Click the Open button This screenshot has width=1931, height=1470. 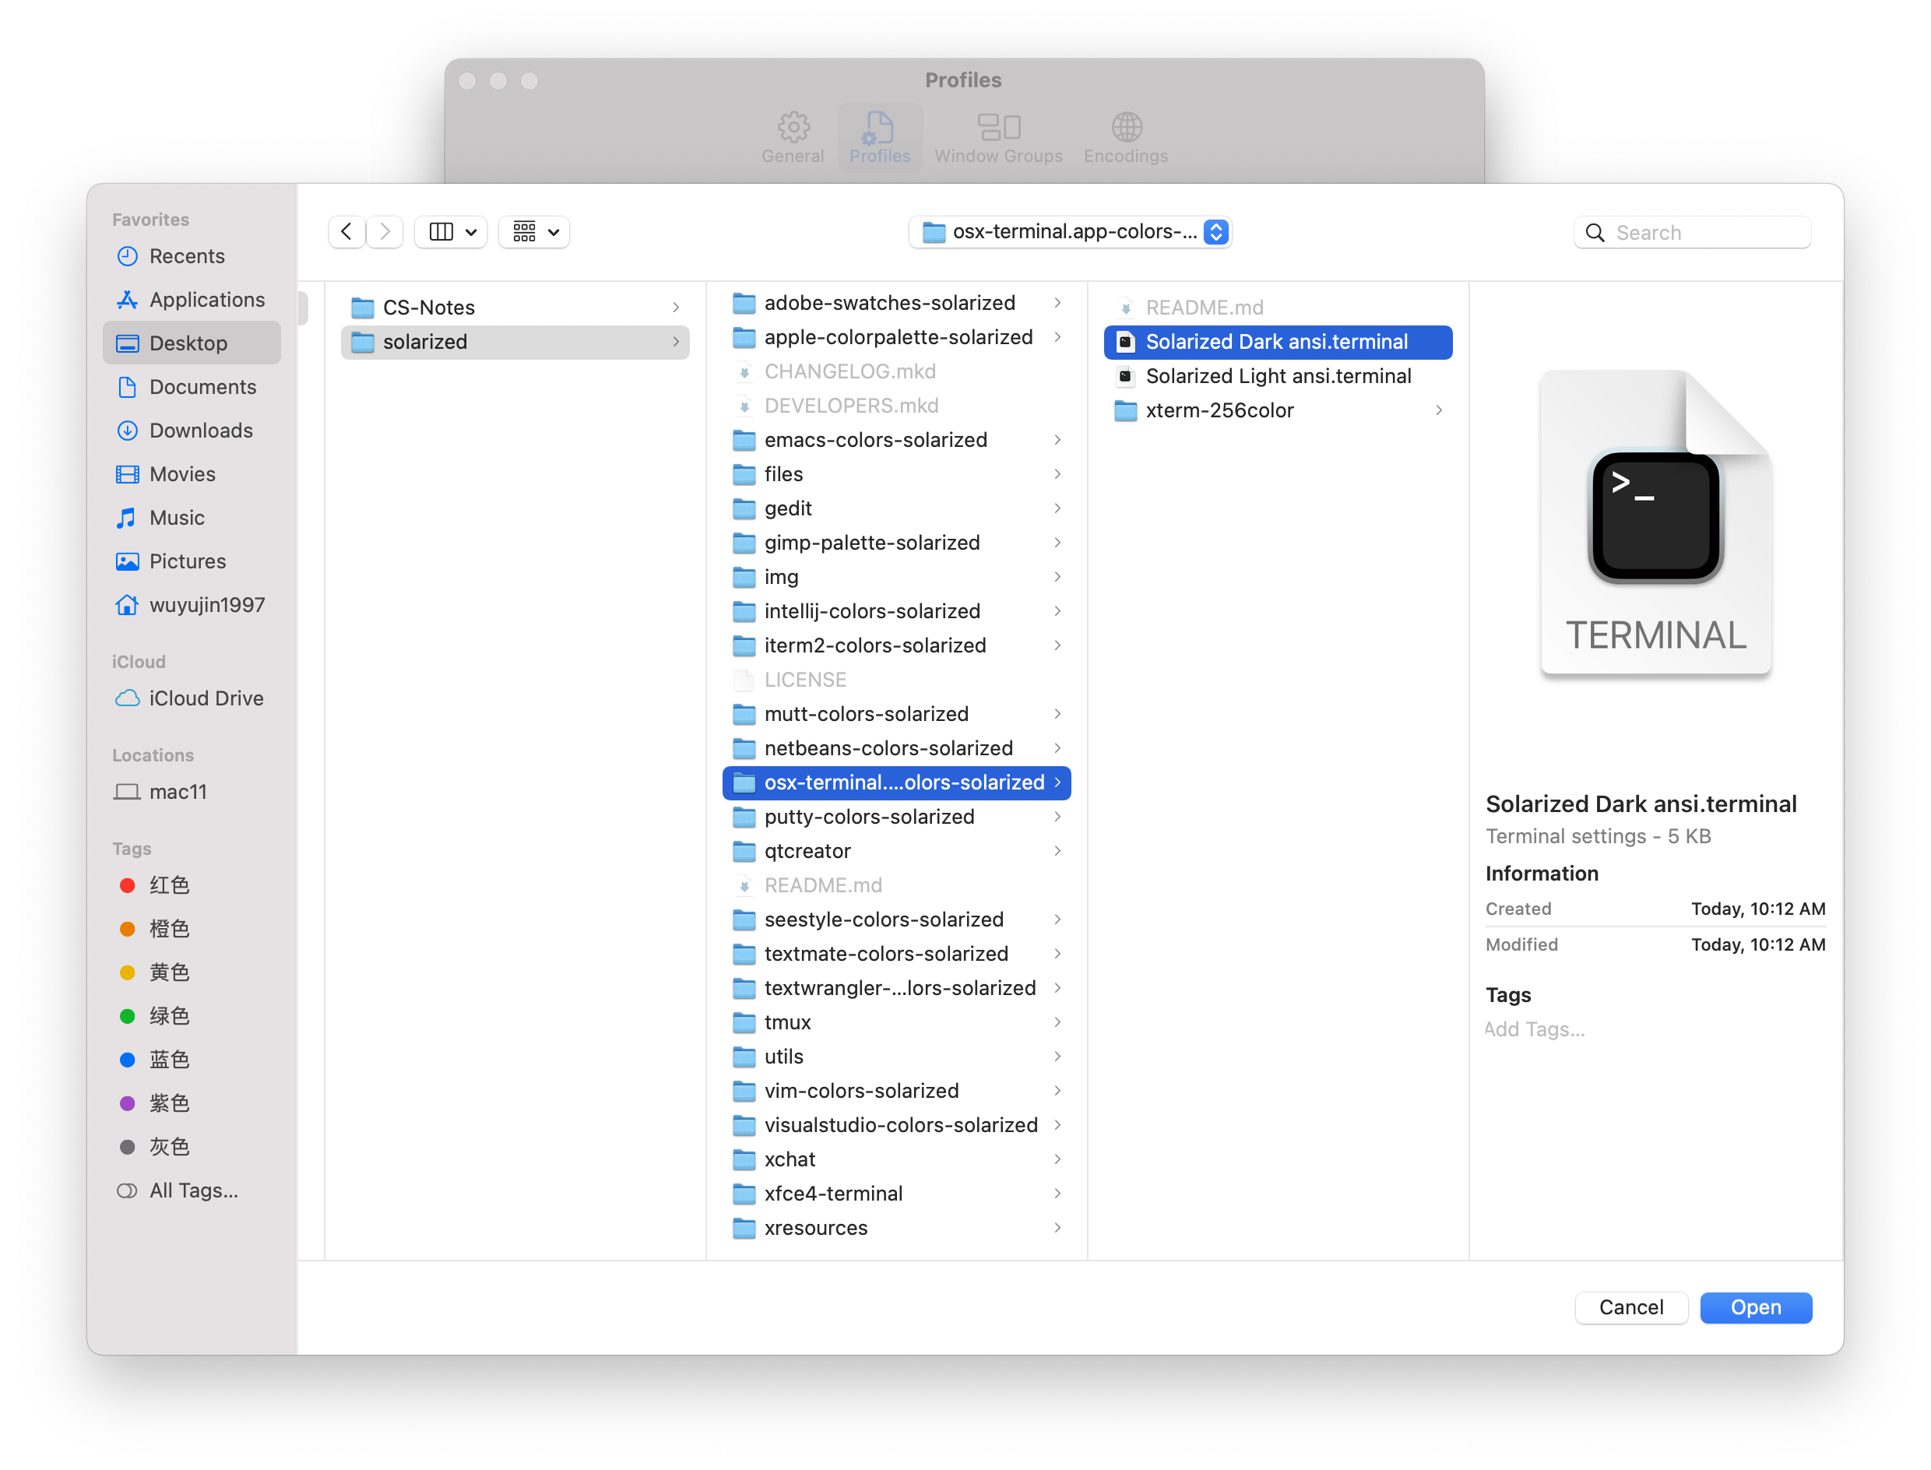[x=1755, y=1307]
